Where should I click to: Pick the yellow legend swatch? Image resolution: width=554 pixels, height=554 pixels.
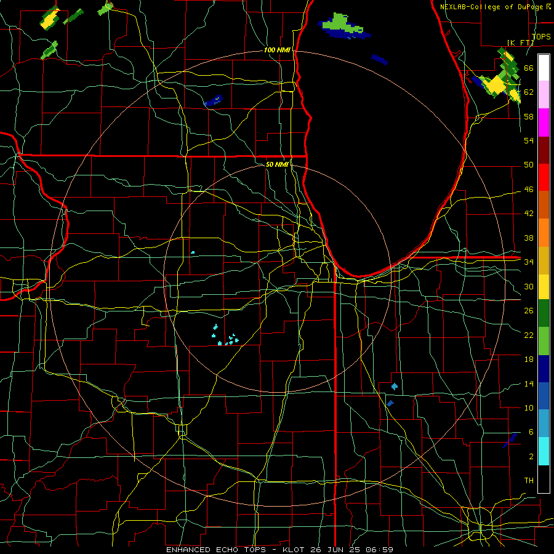544,287
